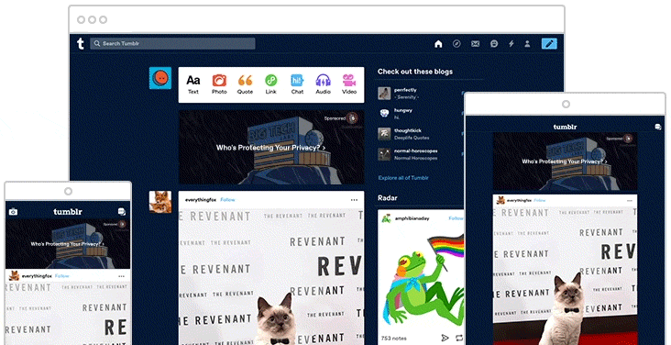Click the Search Tumblr field

click(172, 43)
